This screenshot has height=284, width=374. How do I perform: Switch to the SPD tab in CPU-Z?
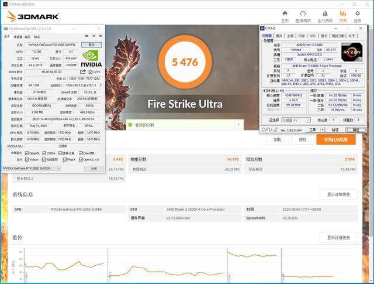coord(313,36)
